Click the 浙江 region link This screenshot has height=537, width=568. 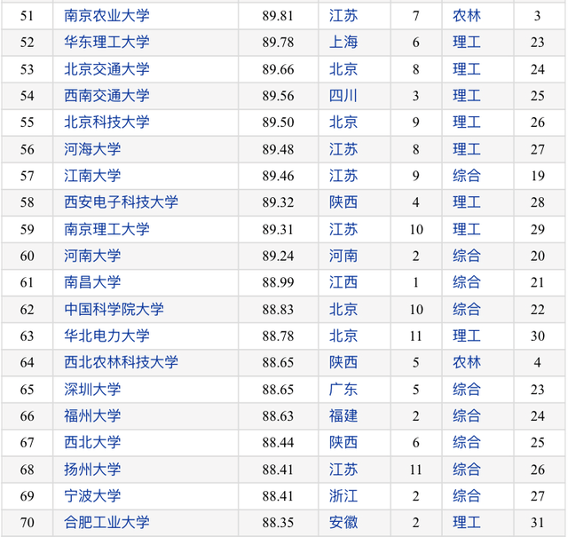point(343,496)
